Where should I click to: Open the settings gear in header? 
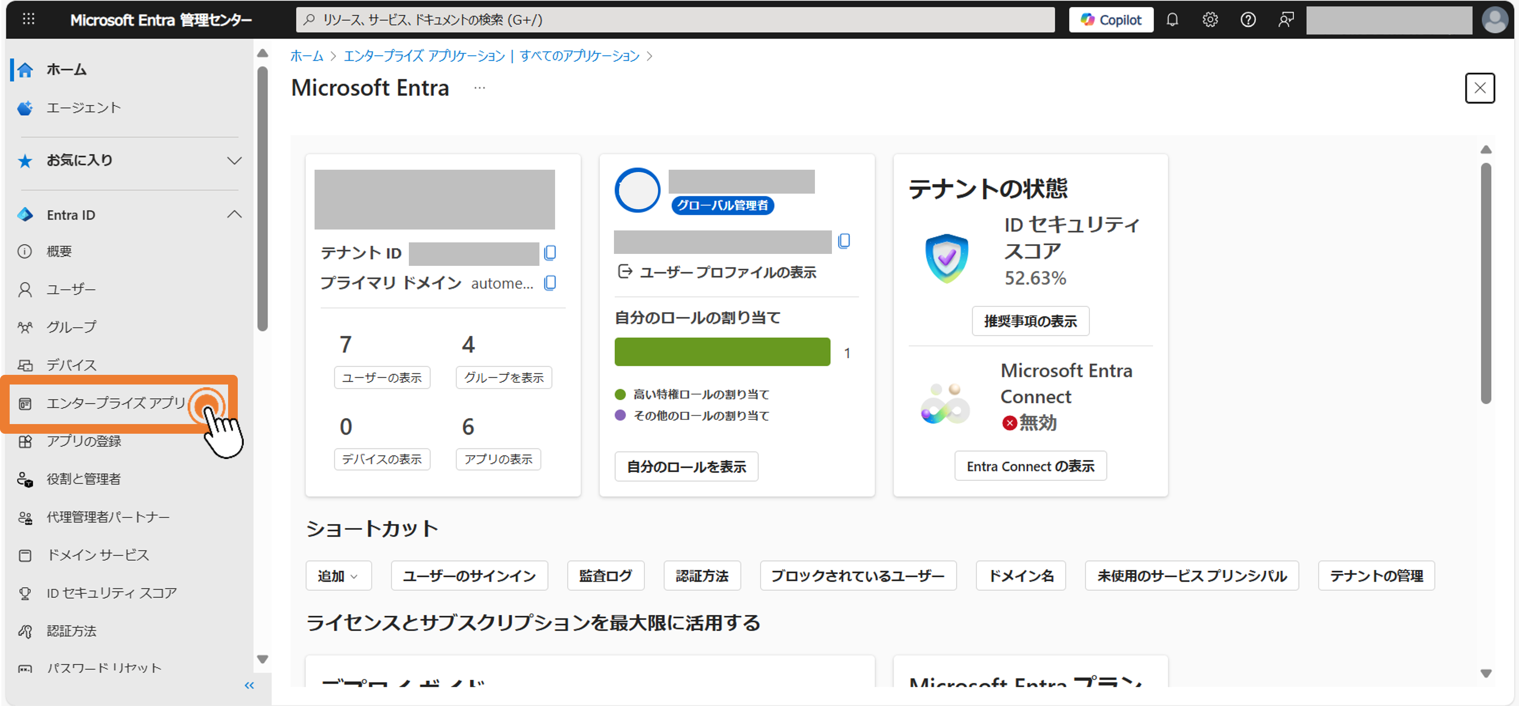[1210, 20]
